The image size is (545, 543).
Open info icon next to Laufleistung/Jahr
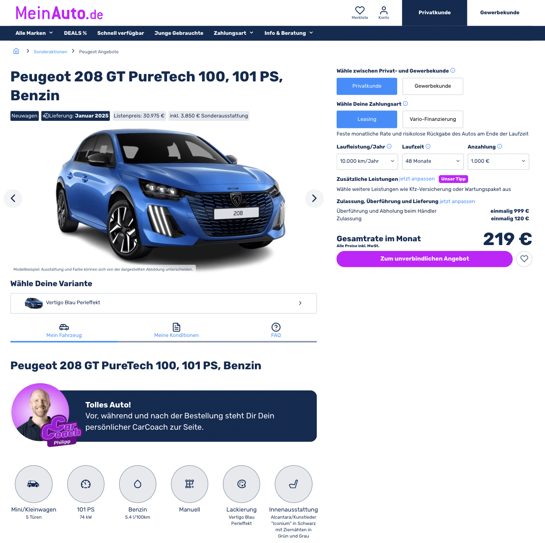pos(389,146)
